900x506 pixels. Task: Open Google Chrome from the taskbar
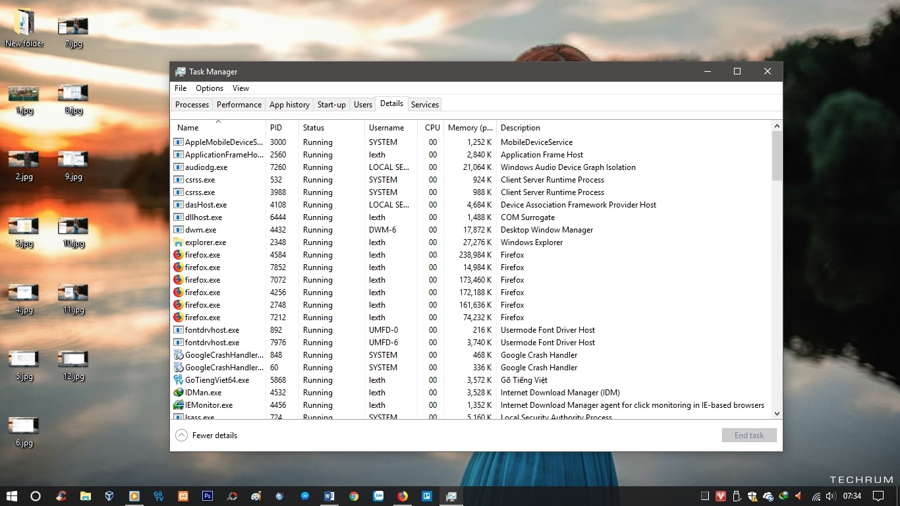pyautogui.click(x=354, y=496)
